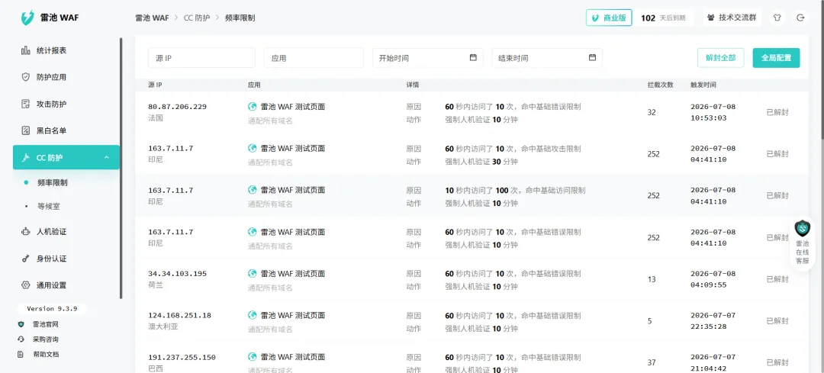Click the 统计报表 bar chart icon
This screenshot has height=373, width=824.
25,50
